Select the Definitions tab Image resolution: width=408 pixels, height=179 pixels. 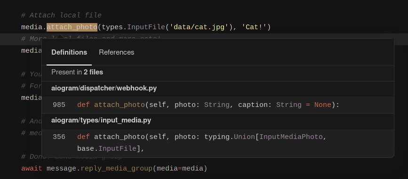(69, 52)
